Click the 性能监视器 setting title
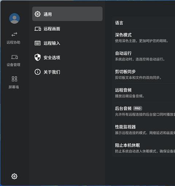Image resolution: width=175 pixels, height=186 pixels. click(x=125, y=127)
